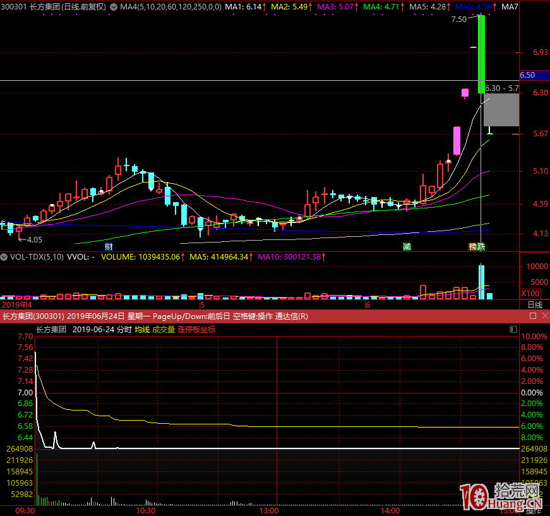Image resolution: width=550 pixels, height=516 pixels.
Task: Click the 4.13 price axis label
Action: [540, 233]
